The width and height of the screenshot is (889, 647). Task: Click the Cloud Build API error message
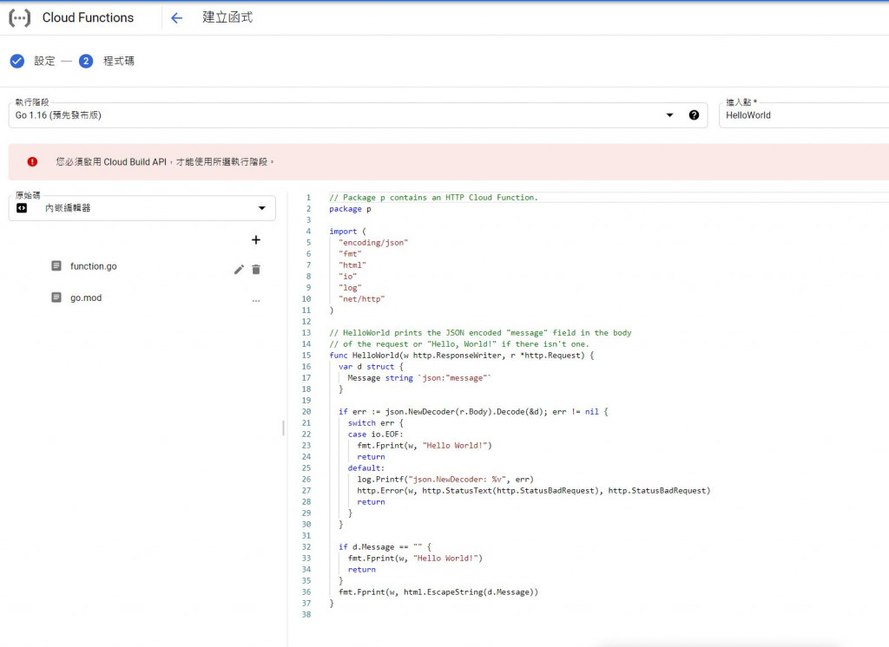point(165,162)
